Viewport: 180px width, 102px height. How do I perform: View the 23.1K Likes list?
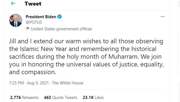[x=93, y=98]
